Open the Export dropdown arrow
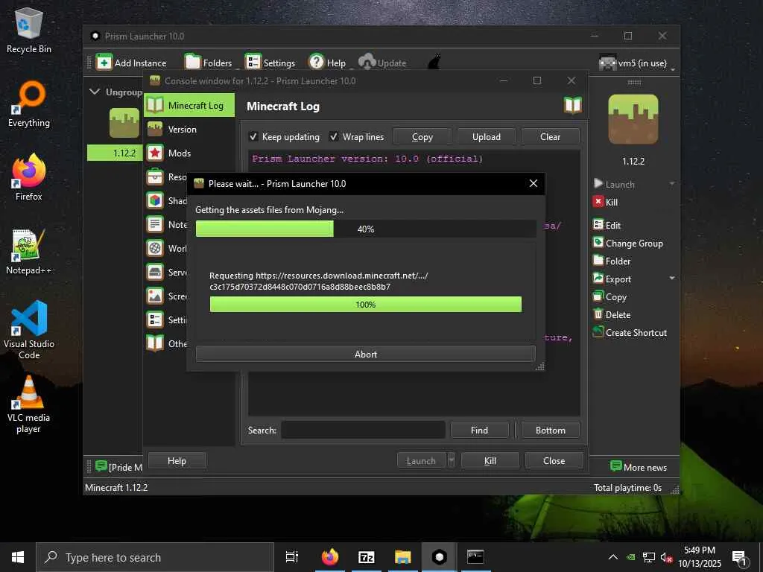The height and width of the screenshot is (572, 763). pos(672,279)
